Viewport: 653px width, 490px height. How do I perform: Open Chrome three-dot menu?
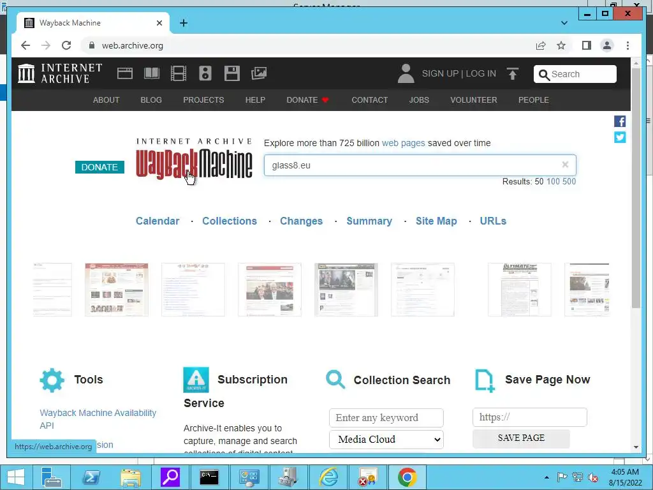coord(627,45)
